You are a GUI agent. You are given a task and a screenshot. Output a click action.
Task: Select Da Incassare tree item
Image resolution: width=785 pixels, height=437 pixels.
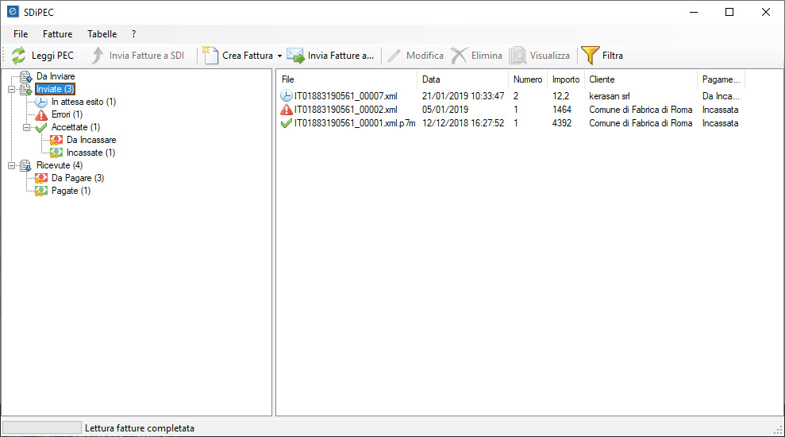click(x=91, y=140)
